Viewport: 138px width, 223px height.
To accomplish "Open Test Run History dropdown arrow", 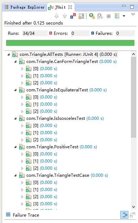I will pos(124,16).
